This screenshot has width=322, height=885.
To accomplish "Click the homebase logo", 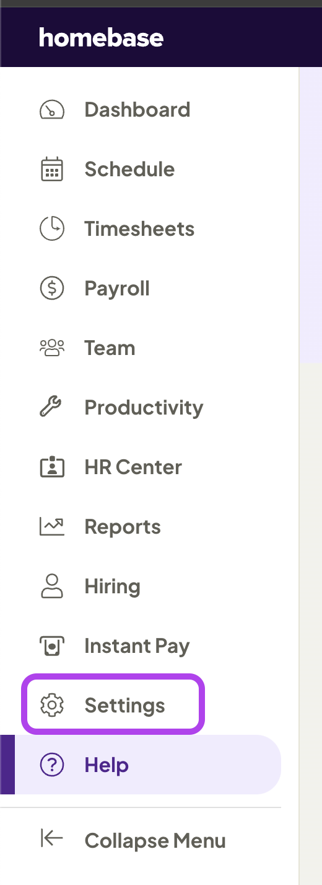I will pyautogui.click(x=102, y=38).
